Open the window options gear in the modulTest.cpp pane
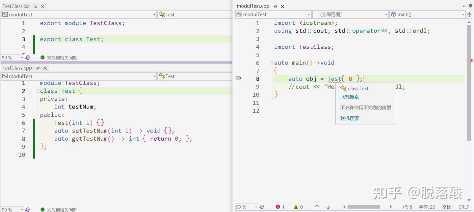474x212 pixels. (470, 6)
